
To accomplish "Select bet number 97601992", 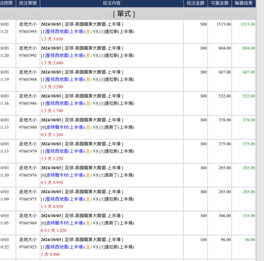I will pyautogui.click(x=28, y=55).
